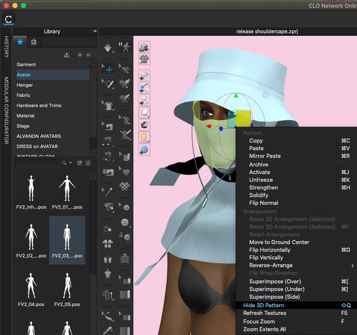Image resolution: width=357 pixels, height=335 pixels.
Task: Select the Free Sewing tool
Action: (x=108, y=156)
